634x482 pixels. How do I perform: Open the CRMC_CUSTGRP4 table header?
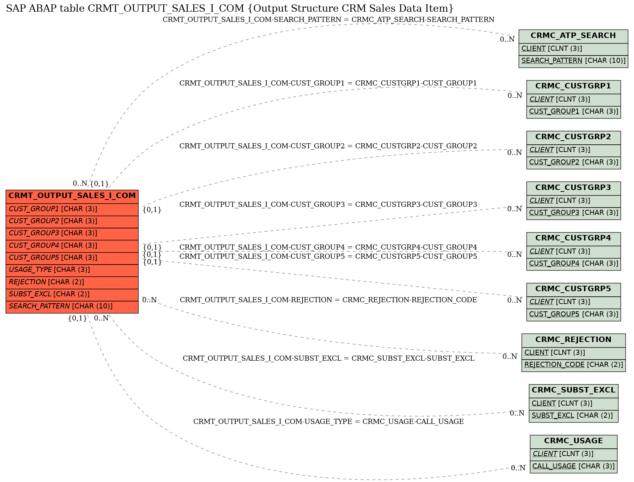pyautogui.click(x=573, y=239)
